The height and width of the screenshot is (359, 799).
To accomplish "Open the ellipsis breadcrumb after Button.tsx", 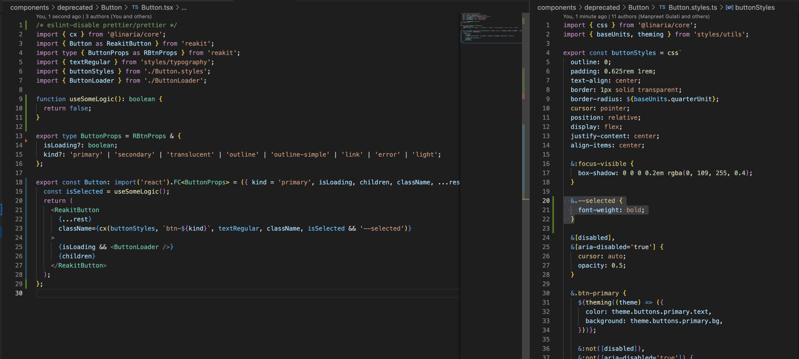I will [x=184, y=7].
